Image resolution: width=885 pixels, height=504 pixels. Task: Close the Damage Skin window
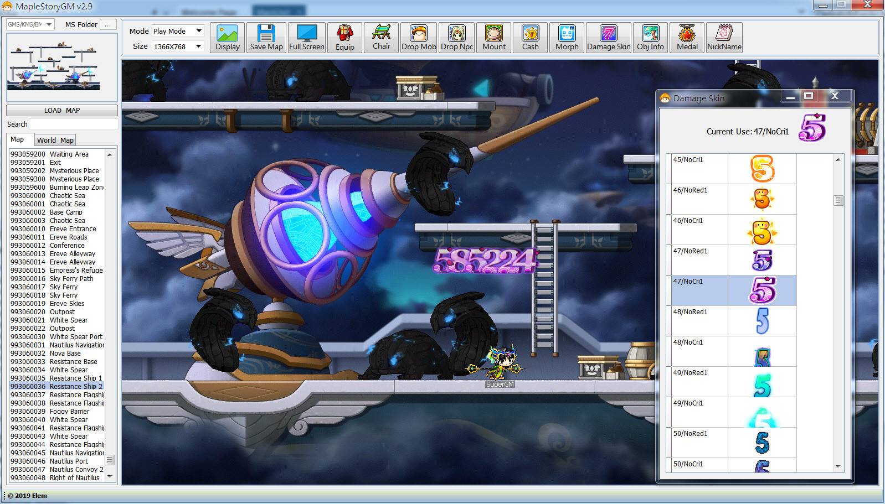pyautogui.click(x=835, y=96)
